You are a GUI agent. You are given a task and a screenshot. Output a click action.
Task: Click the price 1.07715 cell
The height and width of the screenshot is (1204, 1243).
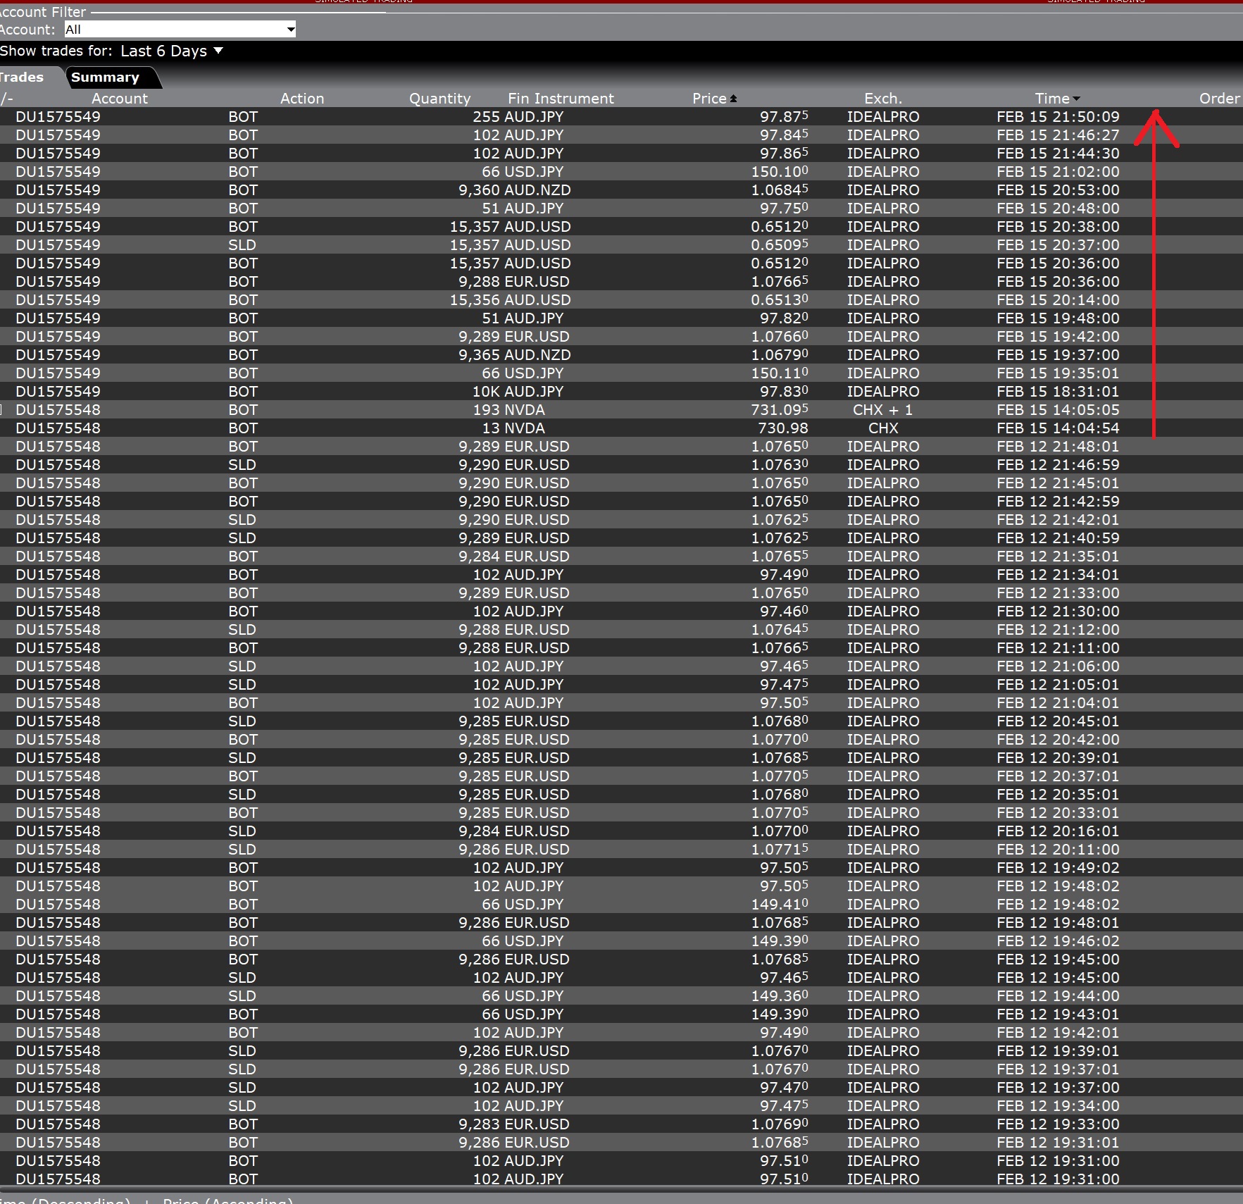click(780, 850)
